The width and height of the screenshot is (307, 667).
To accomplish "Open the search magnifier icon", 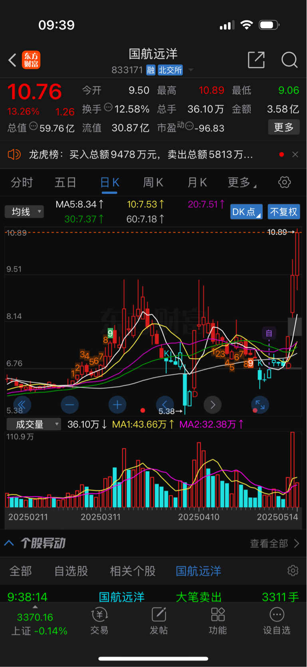I will 289,60.
